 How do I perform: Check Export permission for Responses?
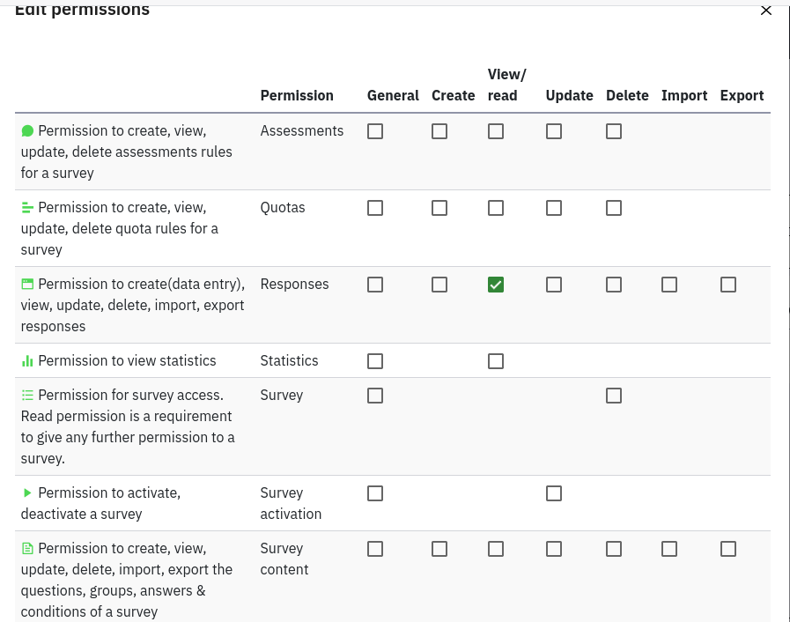(x=728, y=285)
